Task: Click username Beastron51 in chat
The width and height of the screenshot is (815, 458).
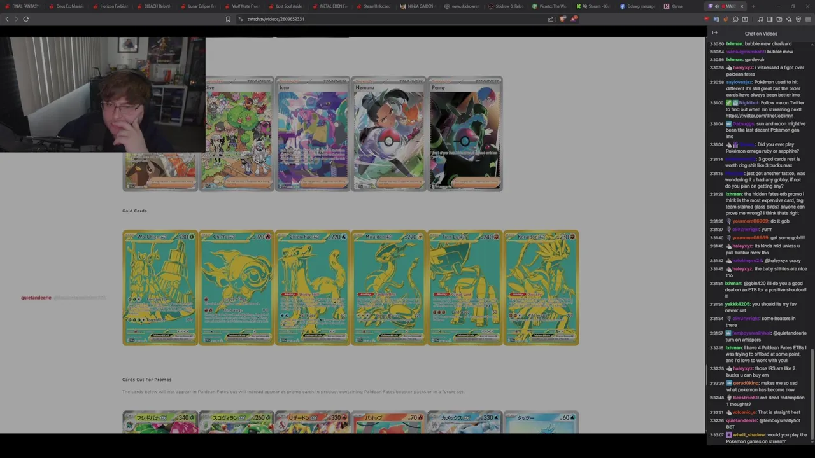Action: pyautogui.click(x=745, y=398)
